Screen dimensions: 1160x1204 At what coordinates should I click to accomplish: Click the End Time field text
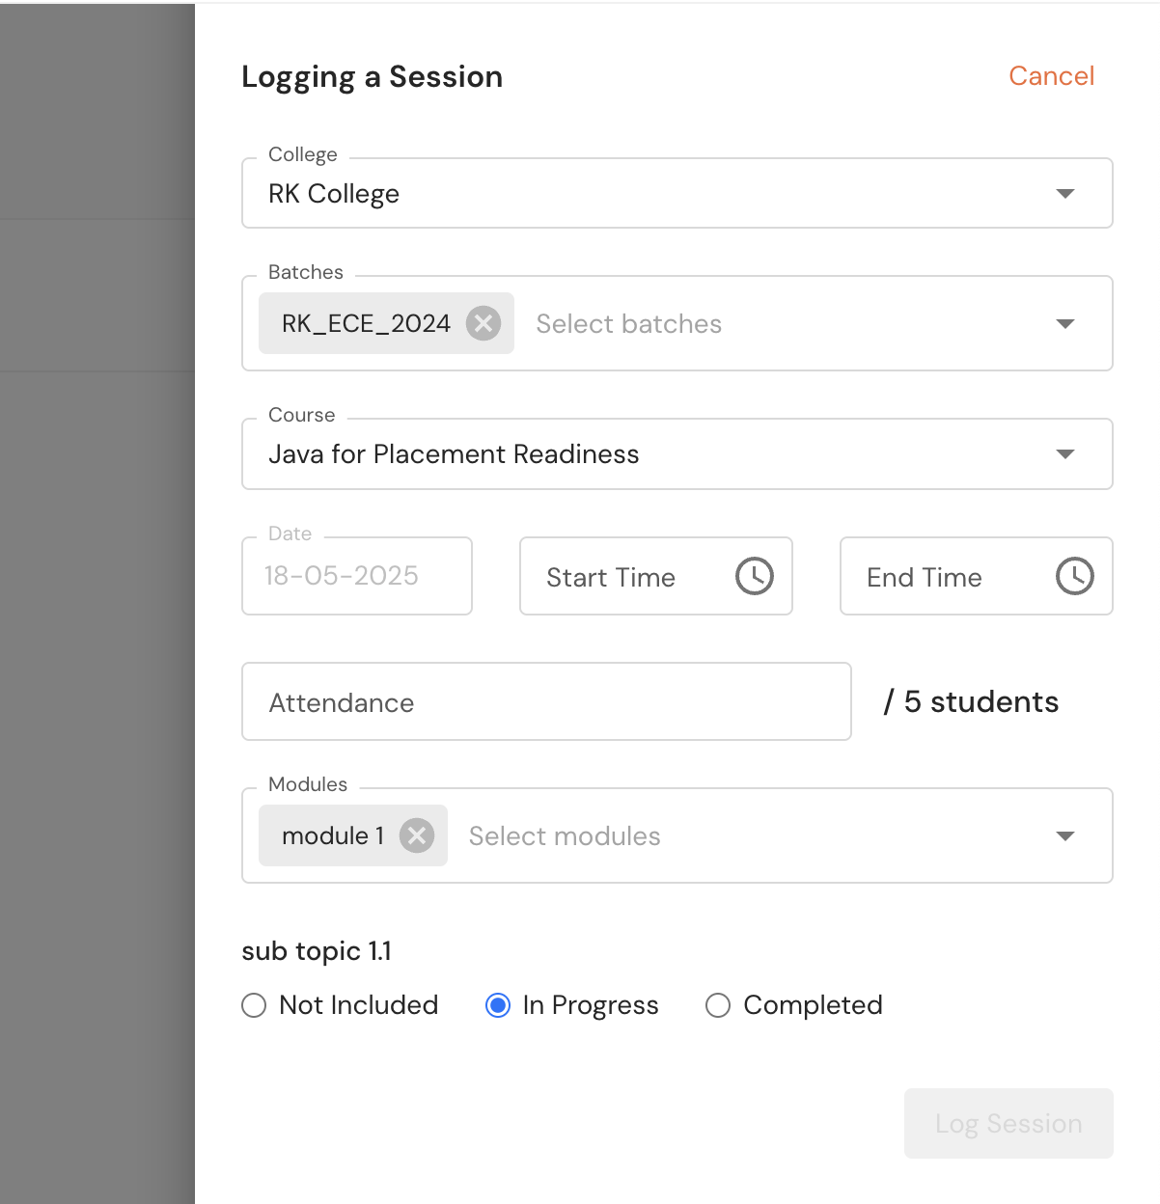pos(925,577)
